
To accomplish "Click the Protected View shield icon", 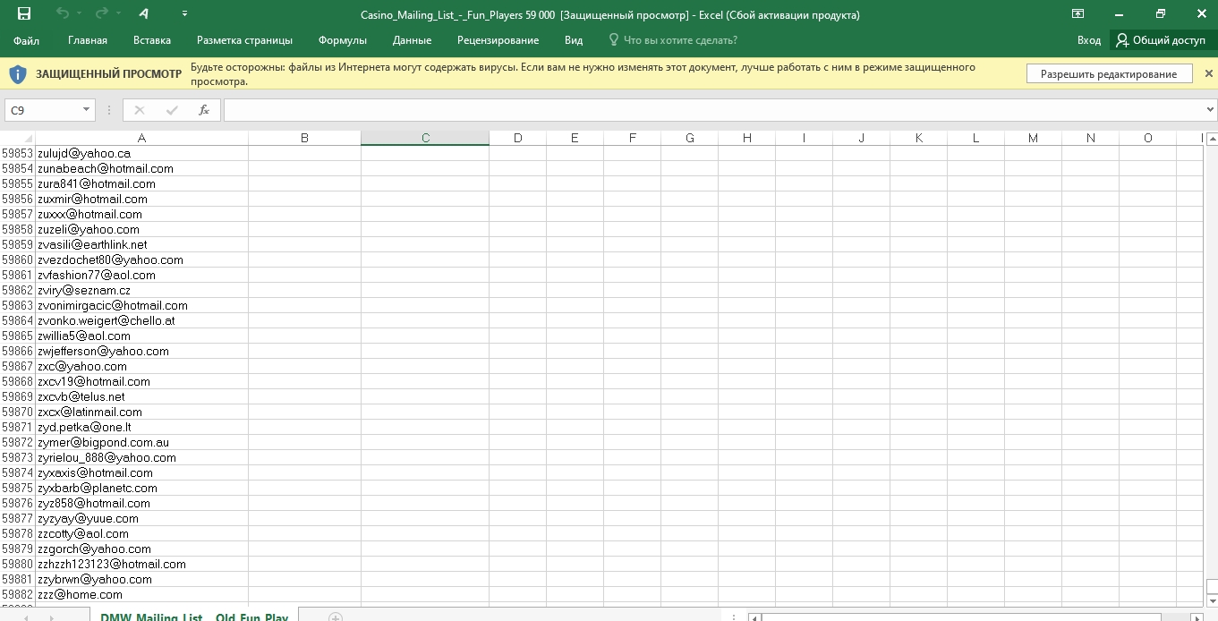I will click(18, 73).
